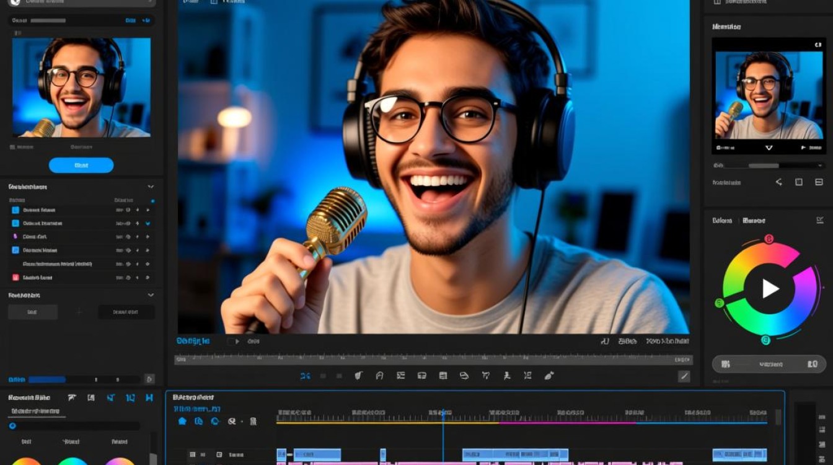This screenshot has width=833, height=465.
Task: Click the pencil edit button right of the toolbar
Action: [x=684, y=376]
